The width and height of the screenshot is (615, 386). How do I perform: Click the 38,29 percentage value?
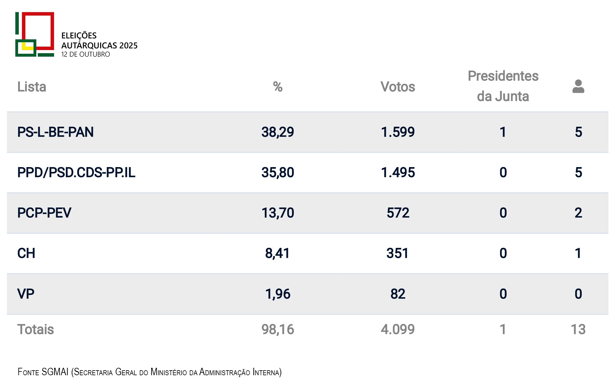pyautogui.click(x=277, y=132)
